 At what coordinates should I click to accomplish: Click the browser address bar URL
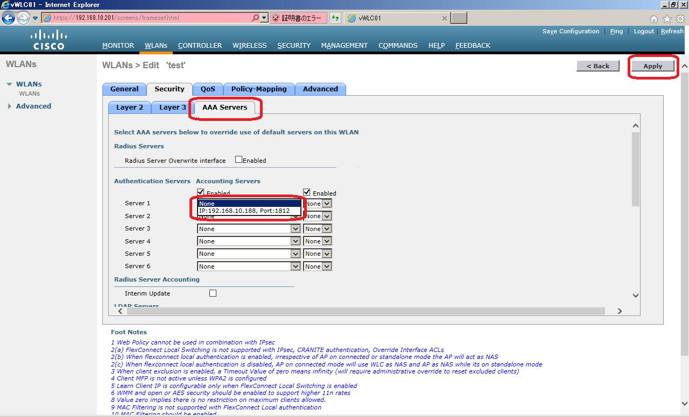[x=116, y=18]
